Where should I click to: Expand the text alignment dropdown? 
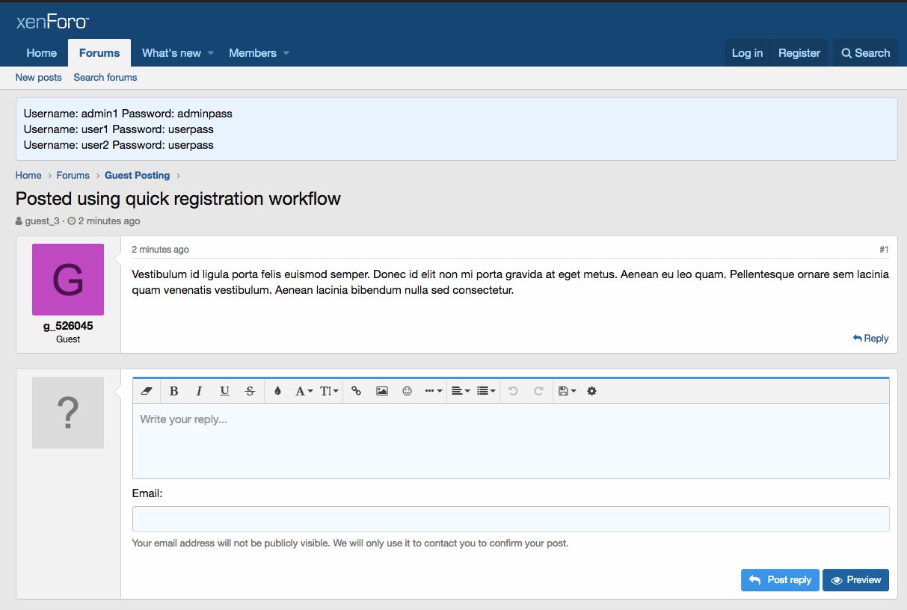(x=461, y=391)
